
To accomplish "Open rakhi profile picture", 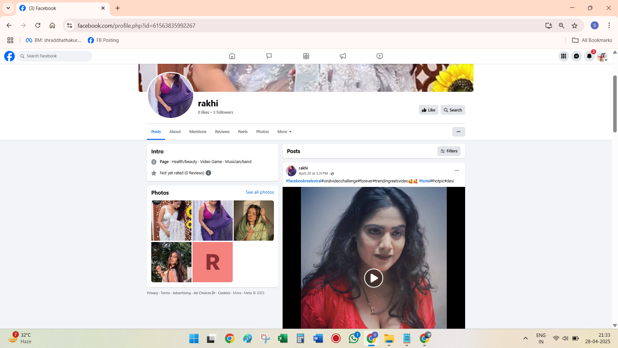I will click(171, 95).
